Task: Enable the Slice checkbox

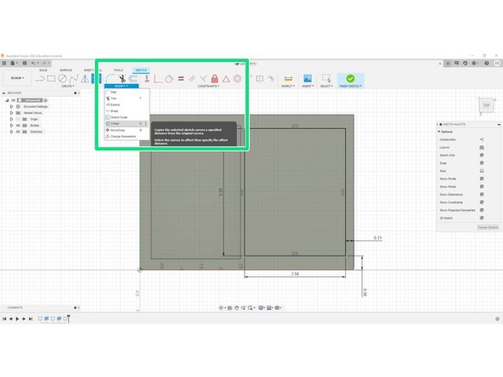Action: coord(482,171)
